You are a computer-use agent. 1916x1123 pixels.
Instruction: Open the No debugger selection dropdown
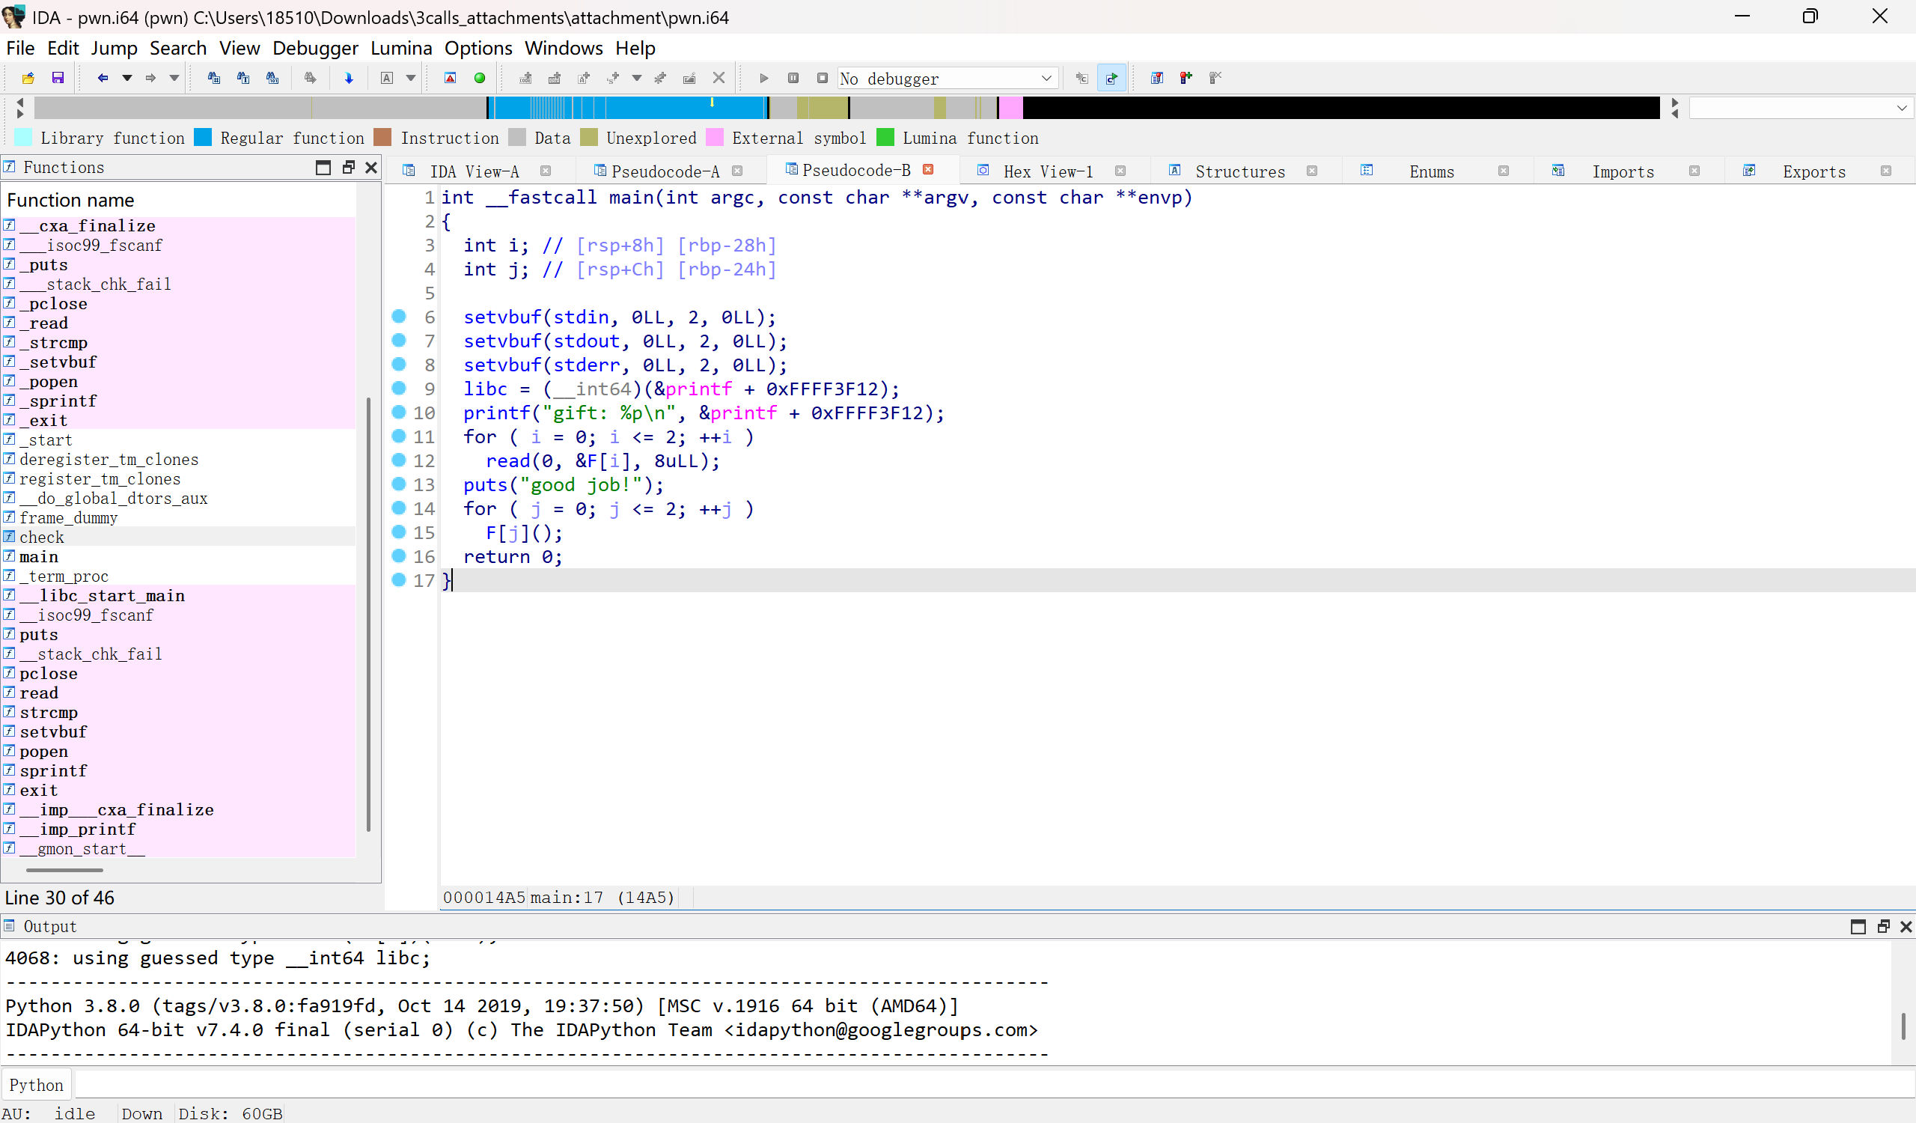pos(948,79)
